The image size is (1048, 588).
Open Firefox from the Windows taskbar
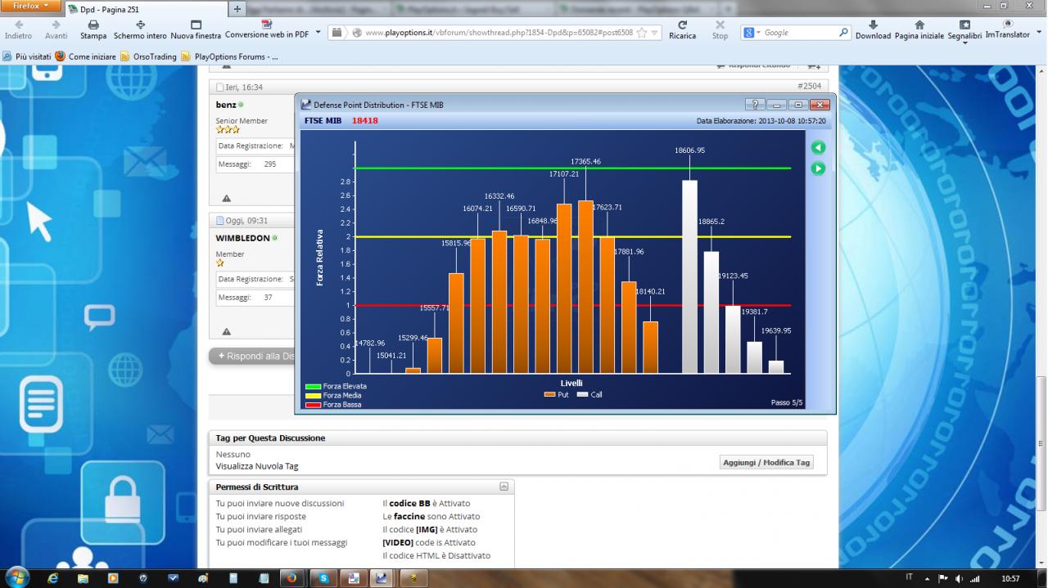[291, 578]
